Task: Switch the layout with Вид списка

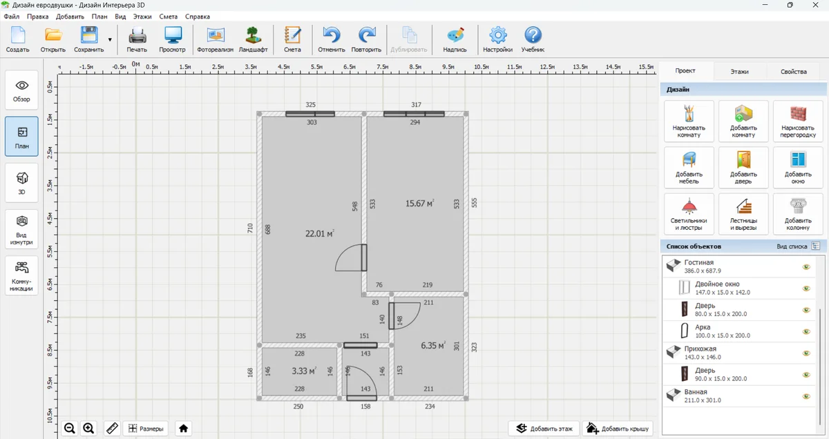Action: pyautogui.click(x=798, y=246)
